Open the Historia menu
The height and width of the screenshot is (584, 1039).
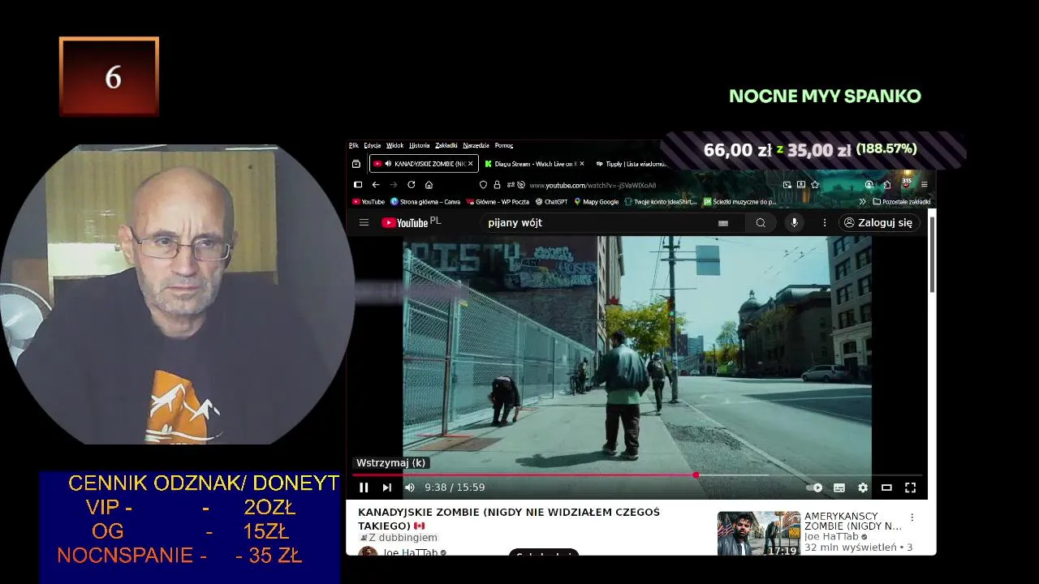coord(420,145)
